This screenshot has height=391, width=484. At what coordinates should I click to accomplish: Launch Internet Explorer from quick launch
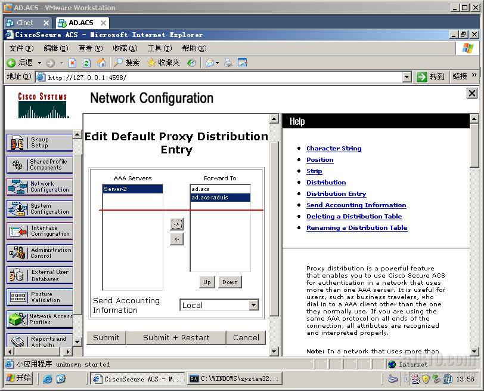(x=48, y=378)
